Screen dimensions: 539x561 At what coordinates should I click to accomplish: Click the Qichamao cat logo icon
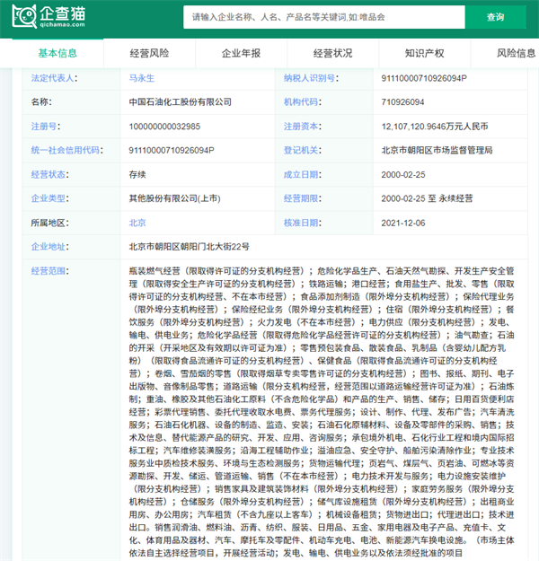[24, 16]
